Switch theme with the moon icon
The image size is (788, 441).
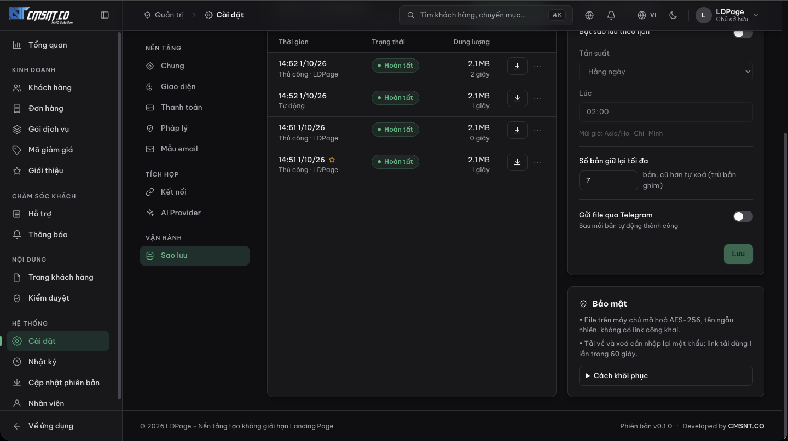(x=673, y=15)
